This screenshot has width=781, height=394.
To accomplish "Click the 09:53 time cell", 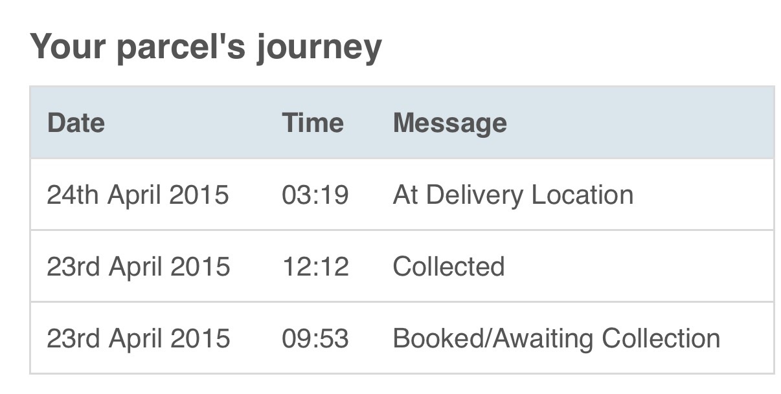I will (x=315, y=338).
